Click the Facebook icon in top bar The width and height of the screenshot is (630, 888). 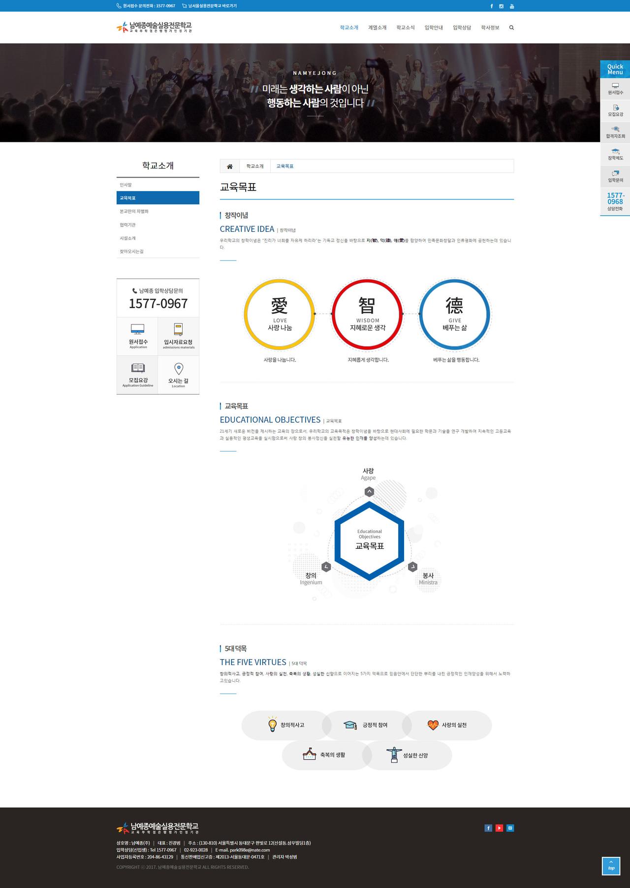491,6
